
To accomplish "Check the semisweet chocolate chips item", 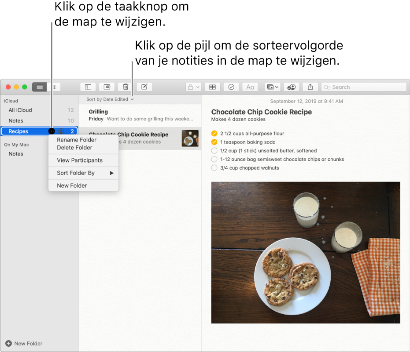I will 214,159.
